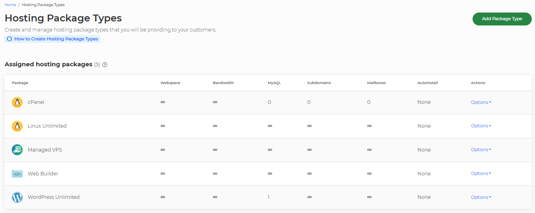The image size is (535, 213).
Task: Click the Subdomains value 0 for cPanel
Action: click(x=309, y=102)
